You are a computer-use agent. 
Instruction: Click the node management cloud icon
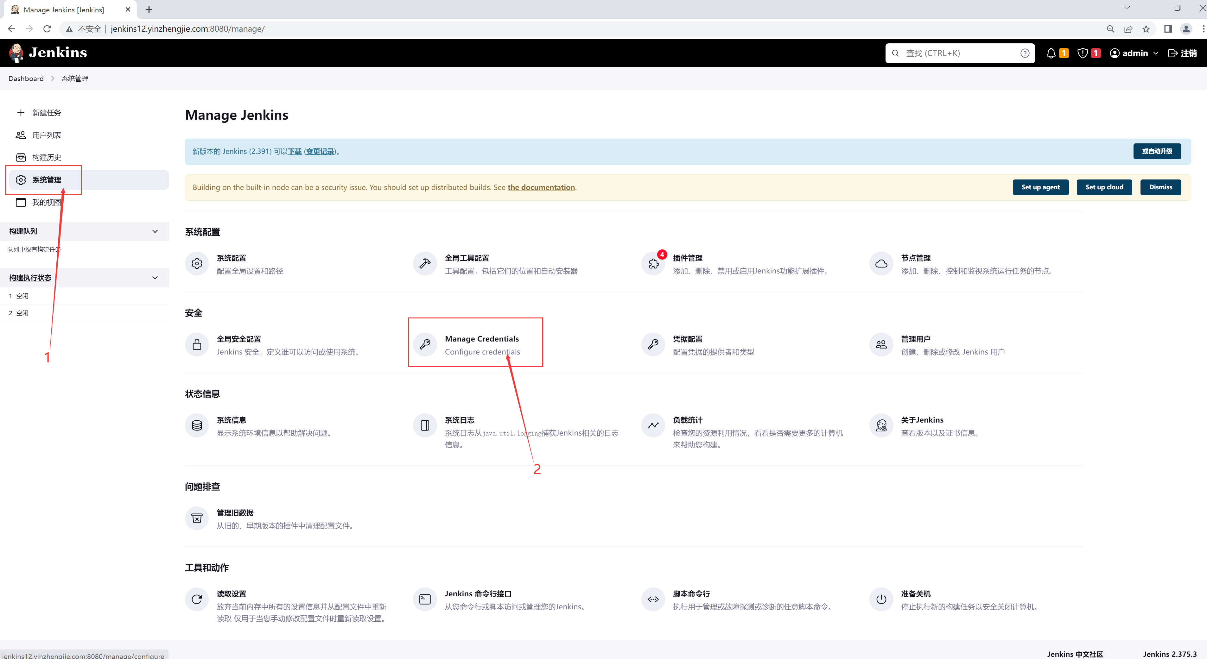[x=881, y=264]
